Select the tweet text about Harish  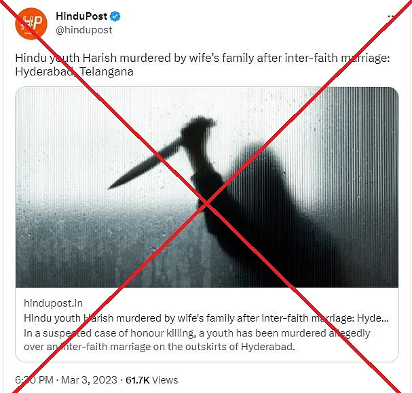click(202, 65)
